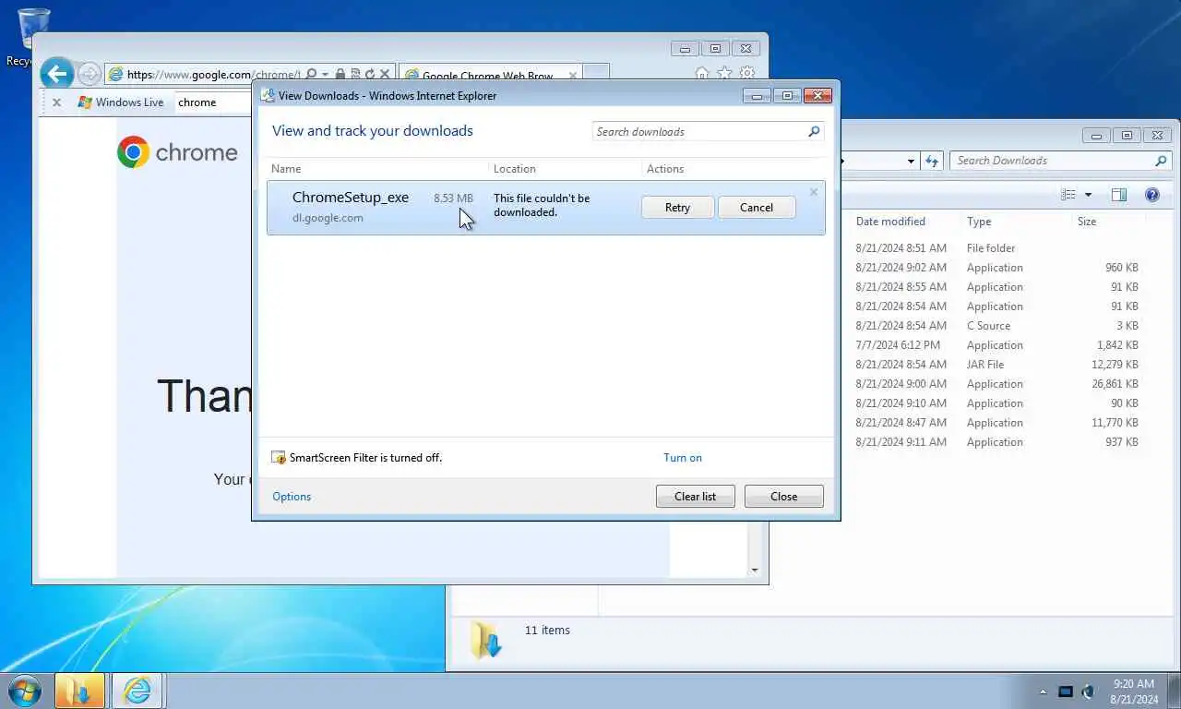Open the Options link in View Downloads

(x=292, y=497)
